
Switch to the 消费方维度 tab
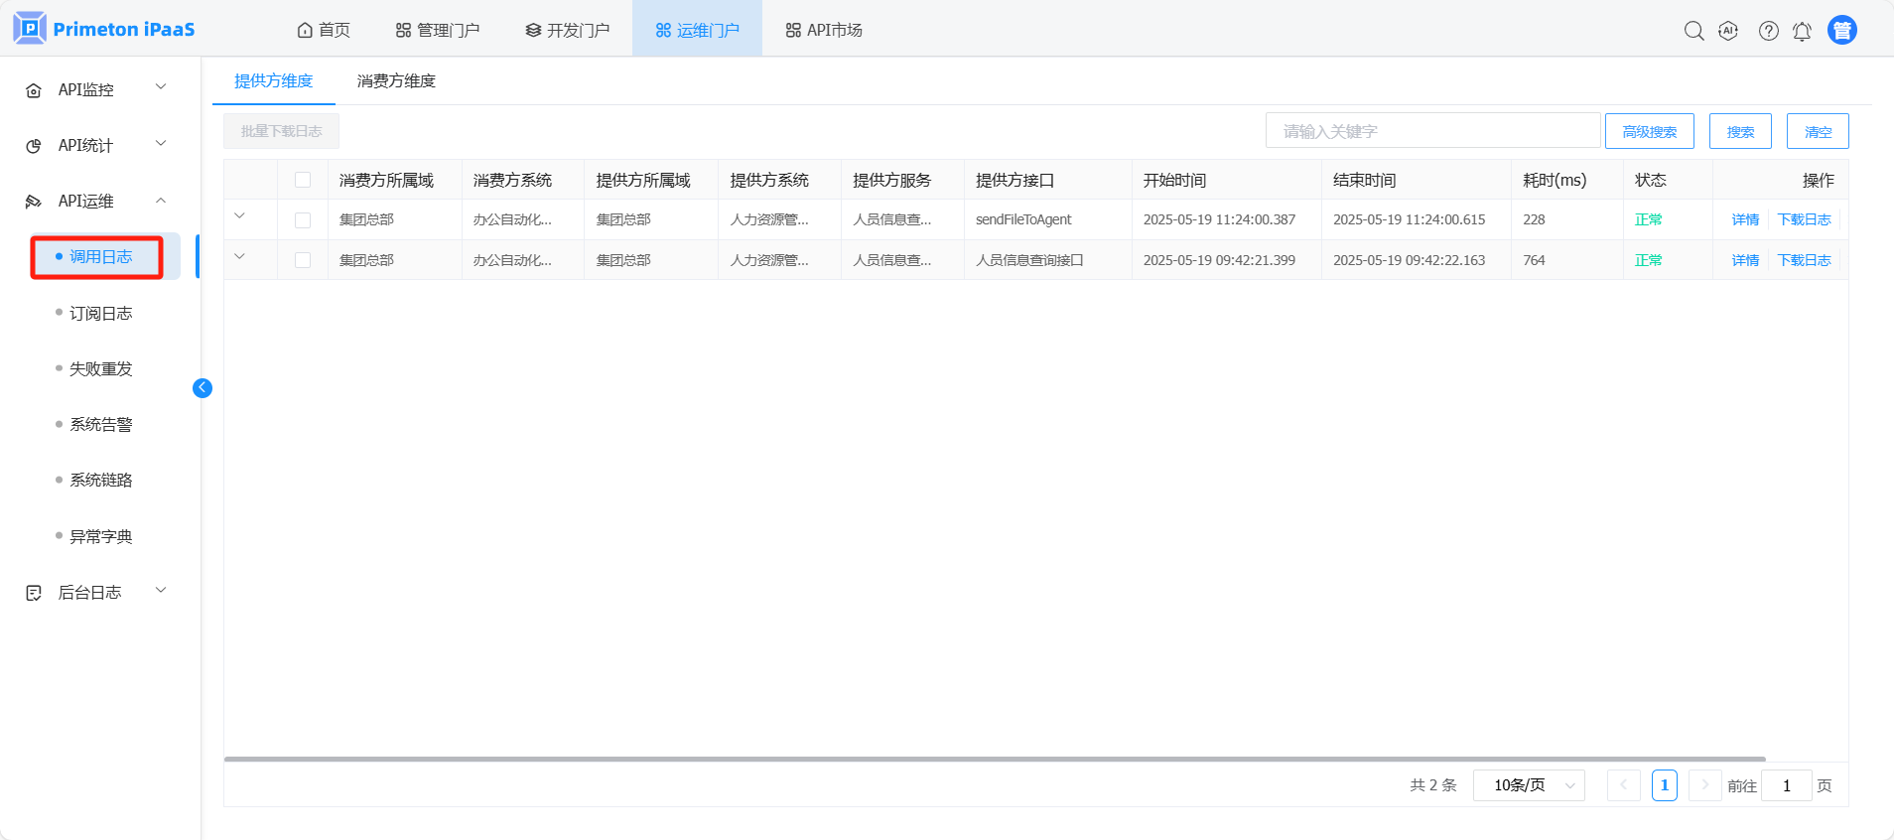click(396, 81)
